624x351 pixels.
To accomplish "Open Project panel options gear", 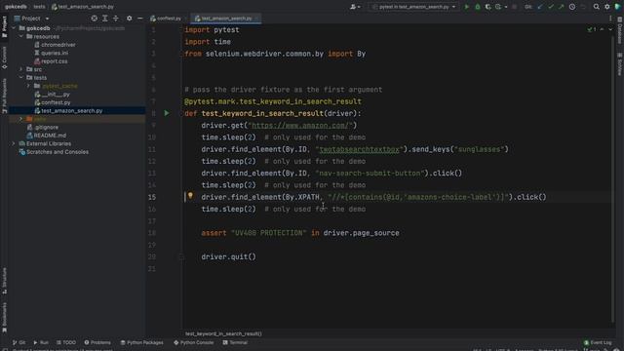I will click(x=130, y=19).
